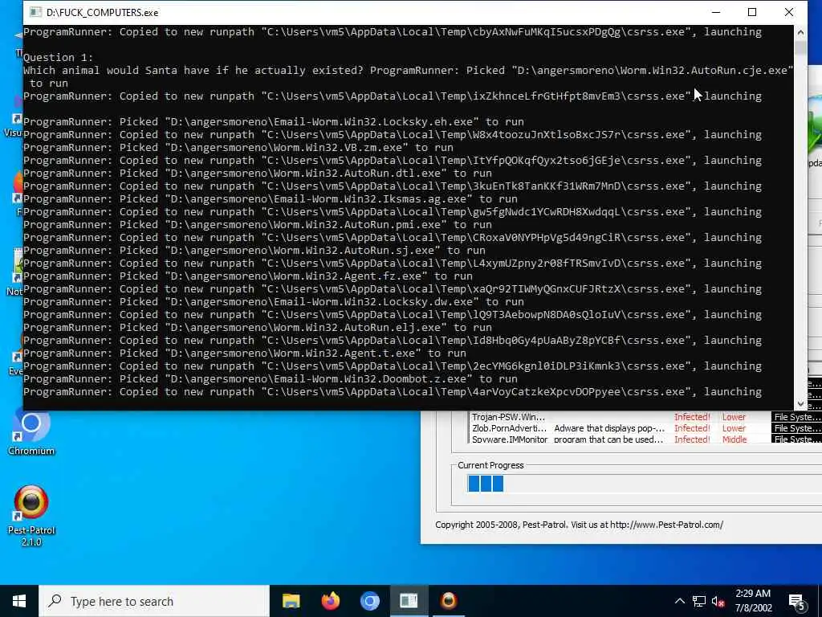Click the Email-Worm.Win32.Locksky.dw.exe console line
The width and height of the screenshot is (822, 617).
click(274, 302)
